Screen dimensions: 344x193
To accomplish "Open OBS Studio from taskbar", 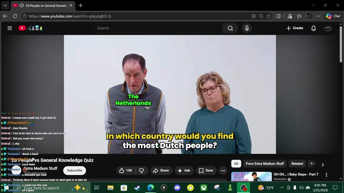I will [244, 188].
